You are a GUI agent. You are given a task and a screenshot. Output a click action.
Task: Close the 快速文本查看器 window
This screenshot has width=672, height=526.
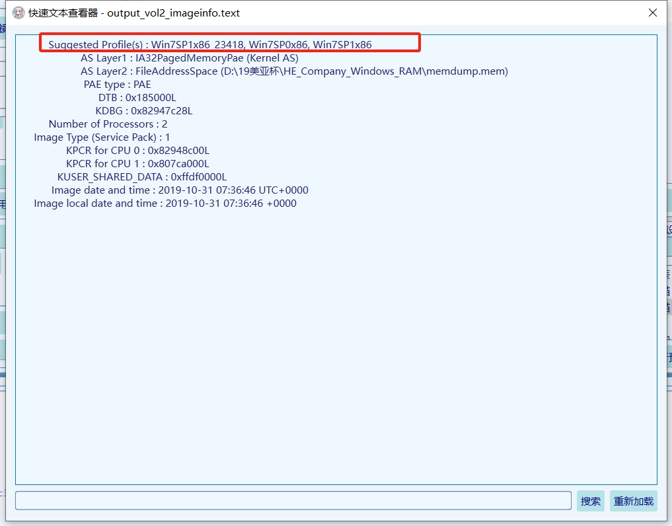point(653,13)
